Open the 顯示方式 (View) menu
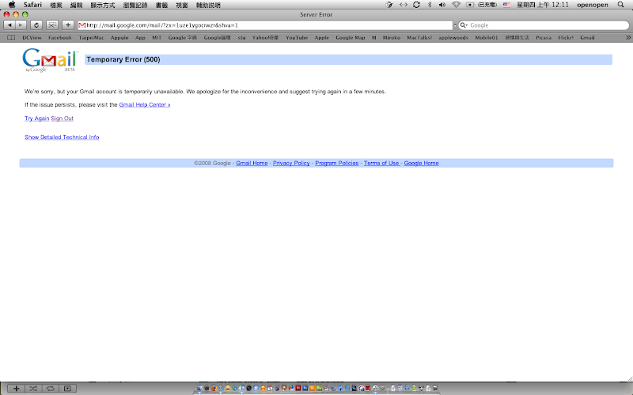The width and height of the screenshot is (633, 395). 103,5
